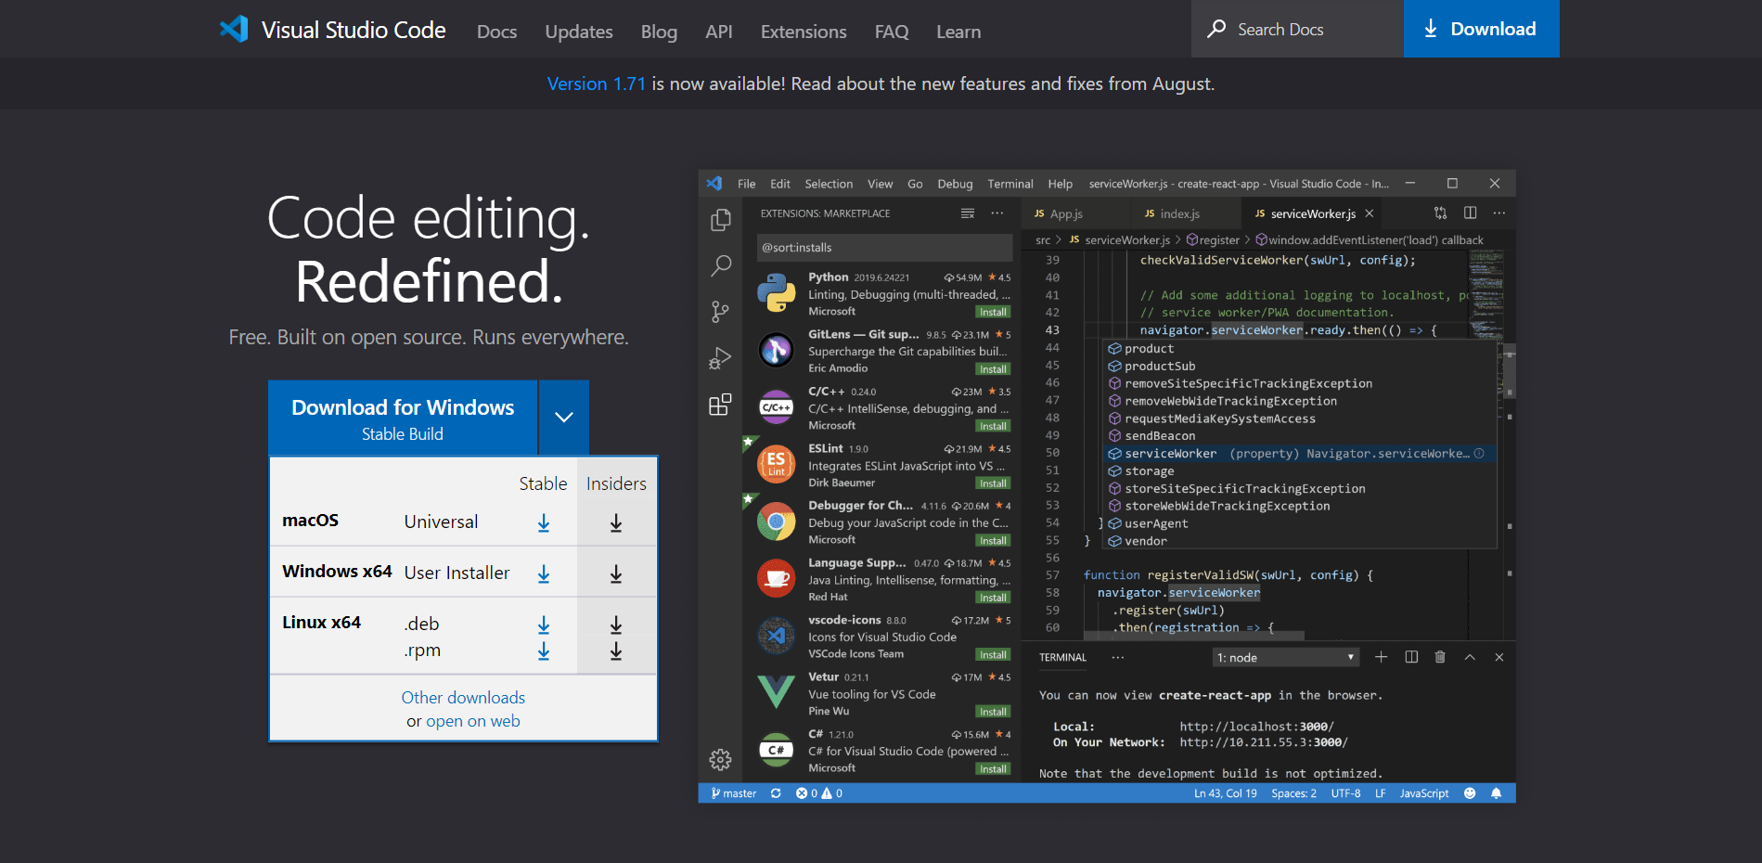Click the kill terminal trash icon
Viewport: 1762px width, 863px height.
click(1440, 657)
